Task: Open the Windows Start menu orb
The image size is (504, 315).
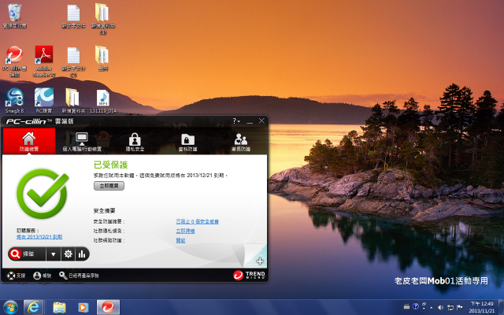Action: [x=10, y=308]
